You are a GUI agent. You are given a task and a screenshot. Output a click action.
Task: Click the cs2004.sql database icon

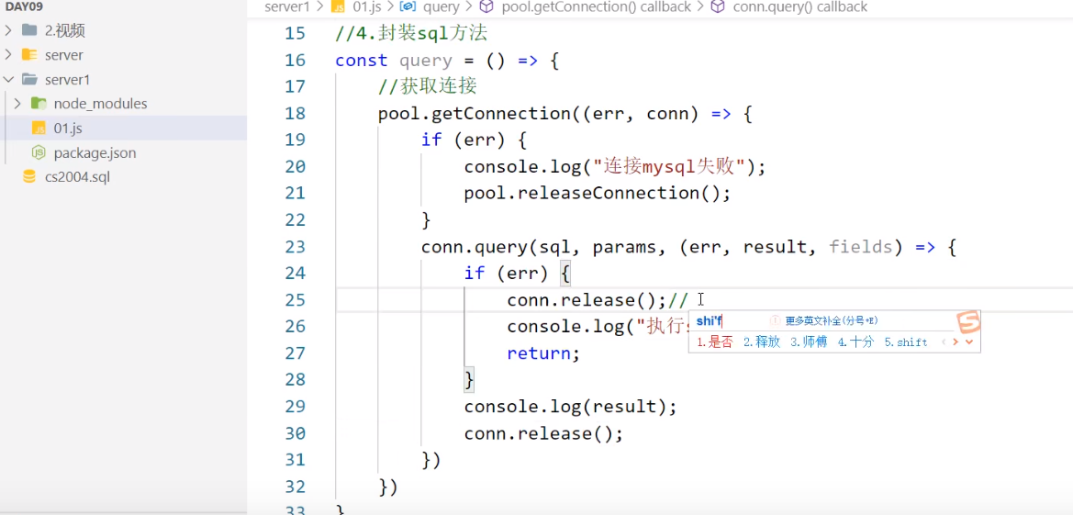[29, 177]
